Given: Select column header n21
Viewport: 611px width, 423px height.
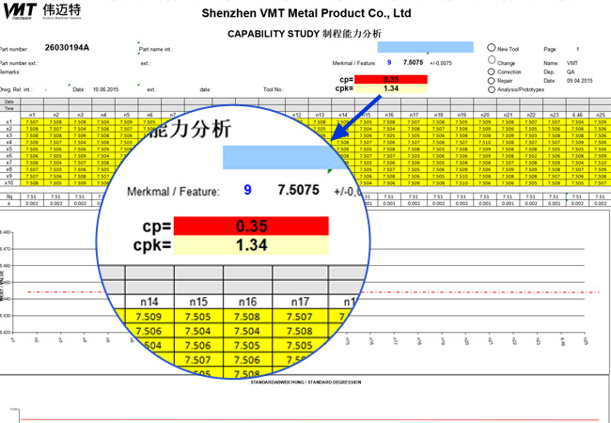Looking at the screenshot, I should pos(508,116).
